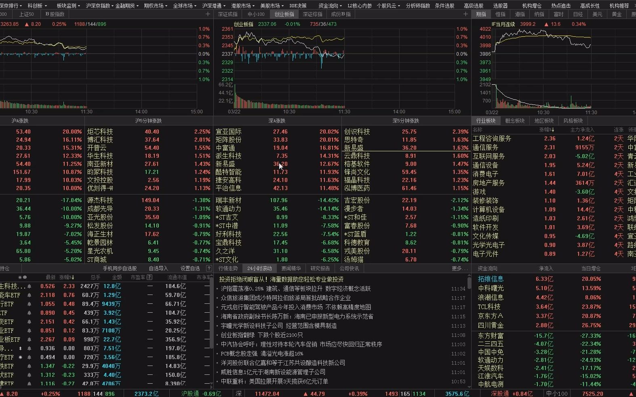Click the bell alert icon for 1.055 row
636x397 pixels.
coord(29,304)
